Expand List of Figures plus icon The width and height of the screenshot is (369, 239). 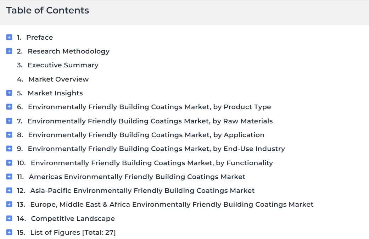9,232
